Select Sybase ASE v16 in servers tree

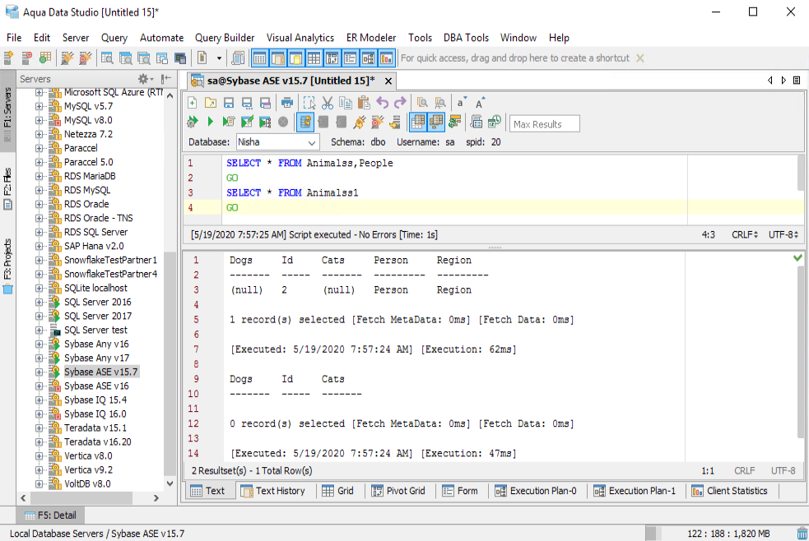(x=96, y=386)
